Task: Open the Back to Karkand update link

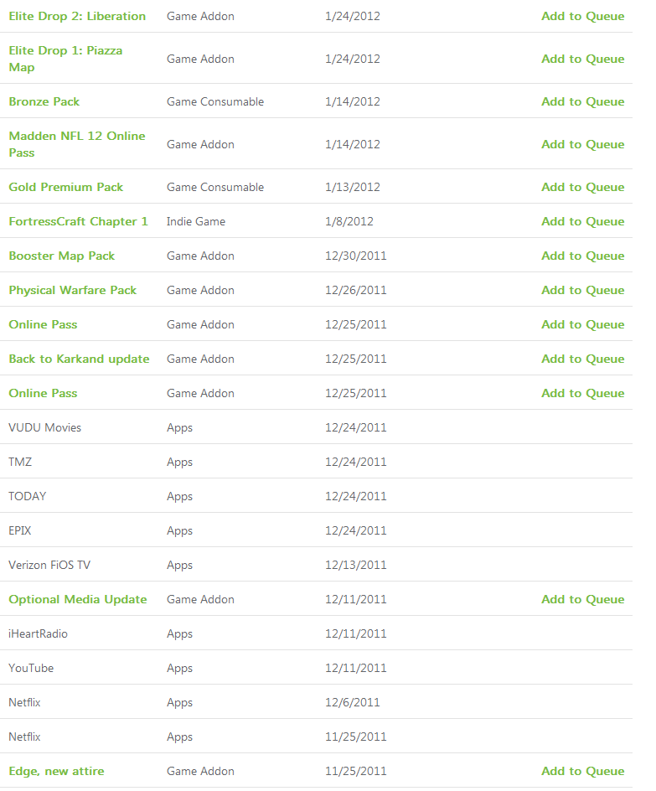Action: pyautogui.click(x=79, y=359)
